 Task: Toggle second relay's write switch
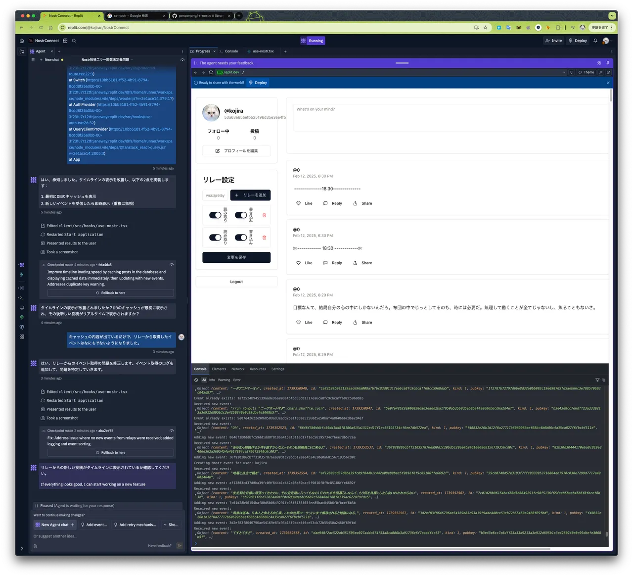coord(241,238)
